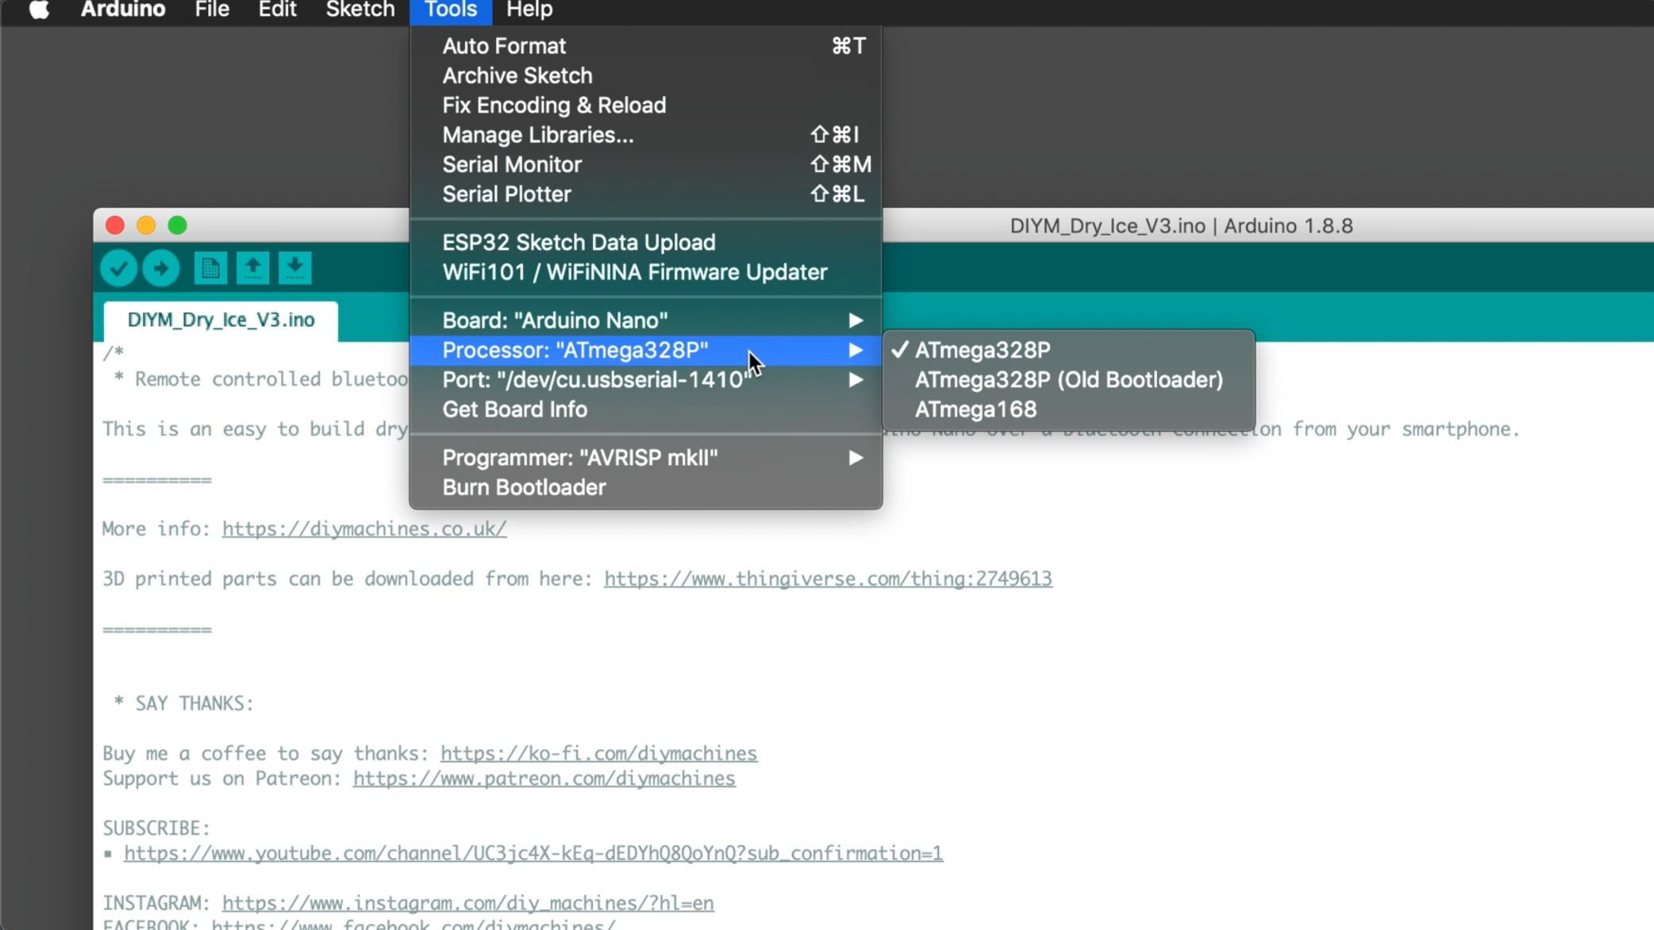Choose Get Board Info
This screenshot has width=1654, height=930.
[x=646, y=409]
